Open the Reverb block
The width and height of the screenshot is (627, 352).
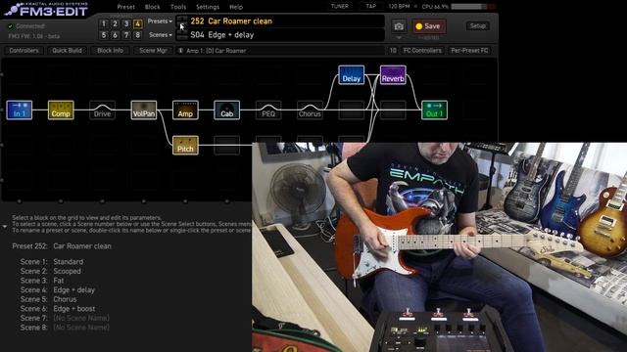[393, 75]
